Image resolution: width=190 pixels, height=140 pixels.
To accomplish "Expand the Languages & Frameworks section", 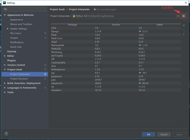I will (x=5, y=88).
